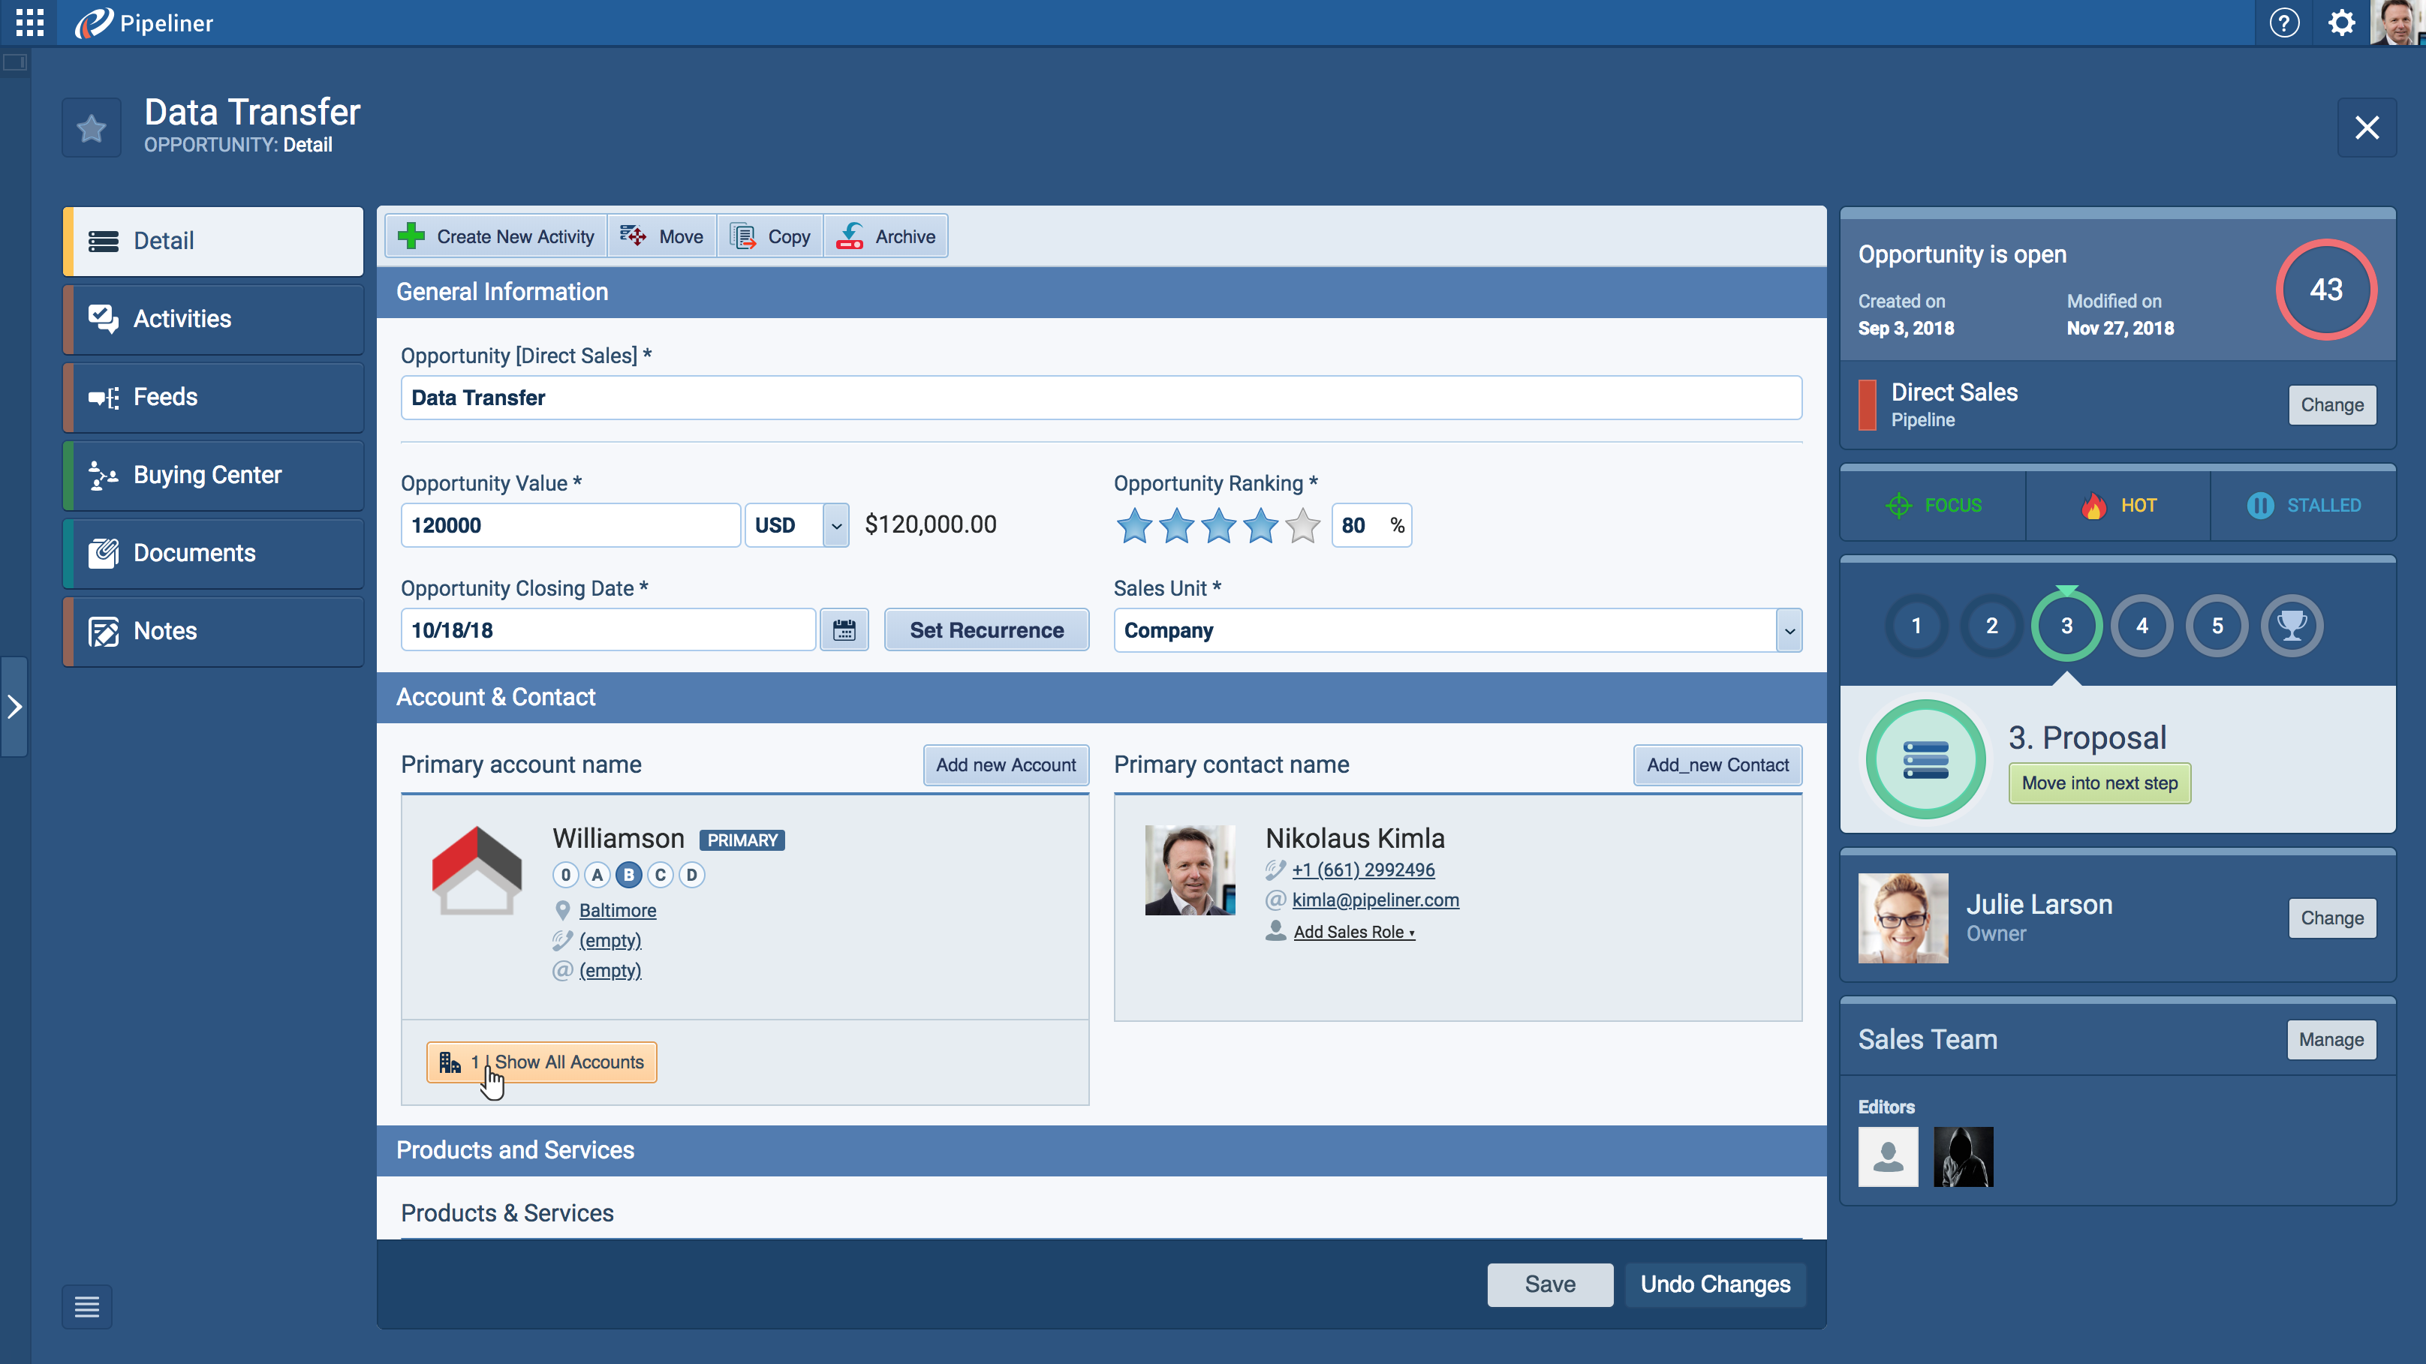Open settings gear icon in header
The height and width of the screenshot is (1364, 2426).
tap(2341, 23)
